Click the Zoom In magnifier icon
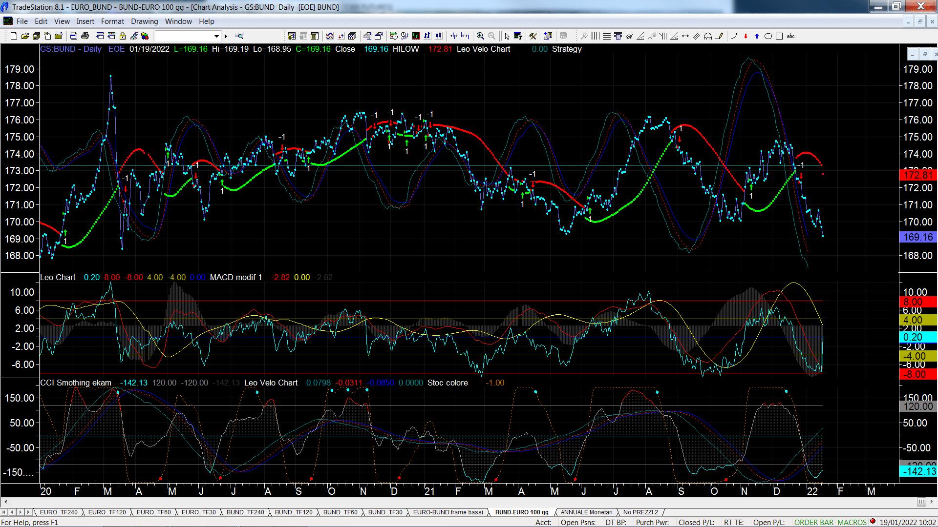The height and width of the screenshot is (527, 938). pos(480,36)
